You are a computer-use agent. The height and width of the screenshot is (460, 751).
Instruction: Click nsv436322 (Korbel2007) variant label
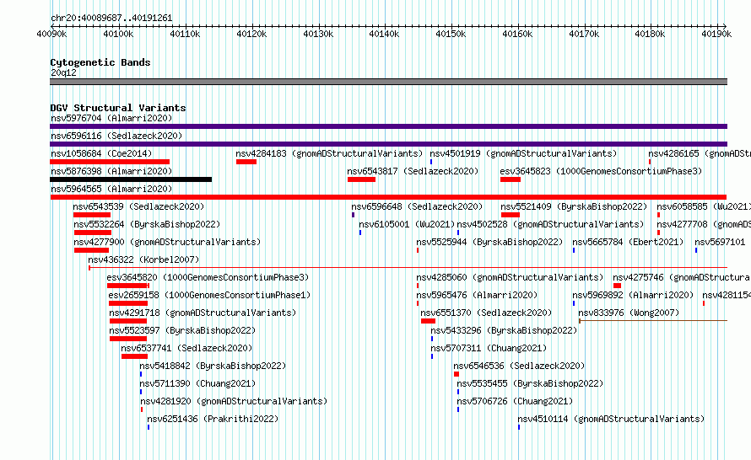(x=143, y=259)
